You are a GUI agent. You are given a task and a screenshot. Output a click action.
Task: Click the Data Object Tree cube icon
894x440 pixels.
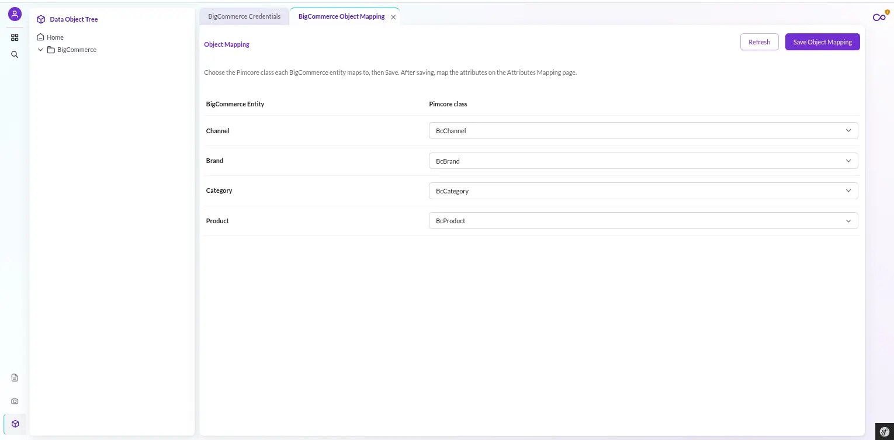[x=41, y=19]
